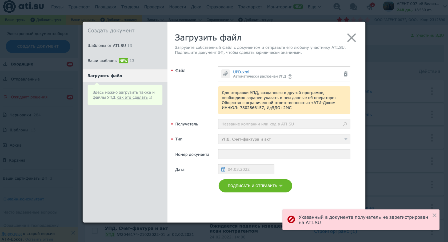Click the Вернуться к старой версии link
Image resolution: width=448 pixels, height=242 pixels.
pyautogui.click(x=11, y=233)
